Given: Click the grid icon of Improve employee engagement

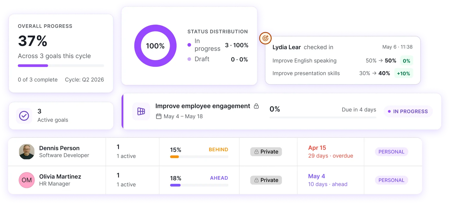Looking at the screenshot, I should [x=141, y=111].
